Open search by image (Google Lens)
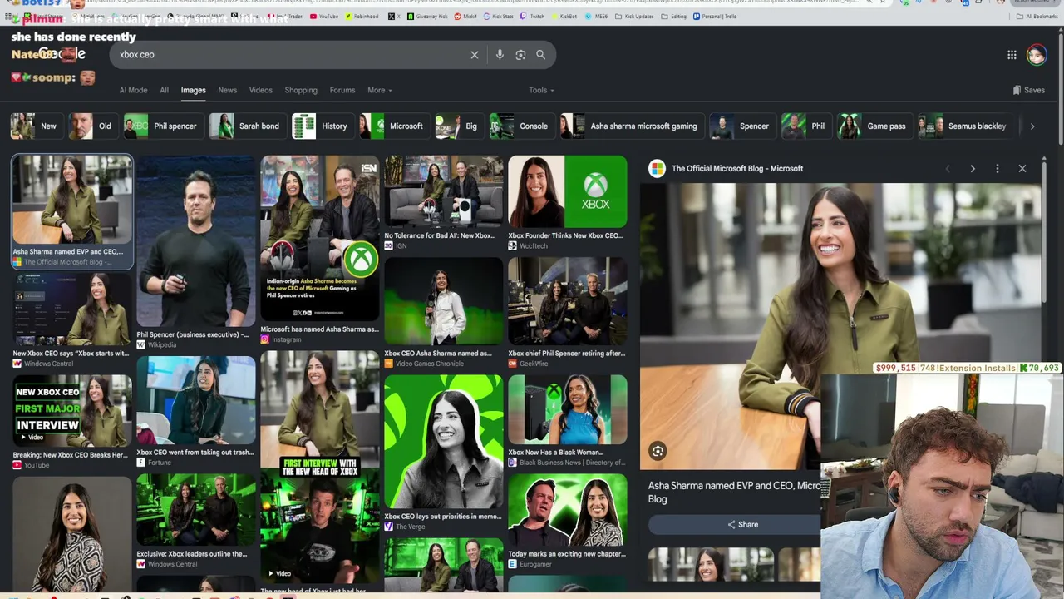This screenshot has width=1064, height=599. [520, 55]
